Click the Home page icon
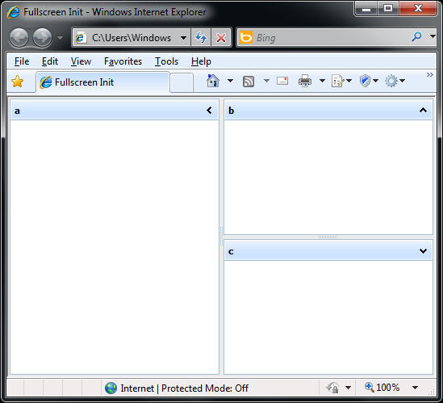 213,81
